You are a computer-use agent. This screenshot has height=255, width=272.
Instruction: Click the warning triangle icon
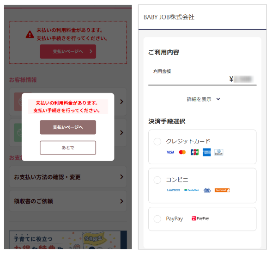tap(30, 34)
